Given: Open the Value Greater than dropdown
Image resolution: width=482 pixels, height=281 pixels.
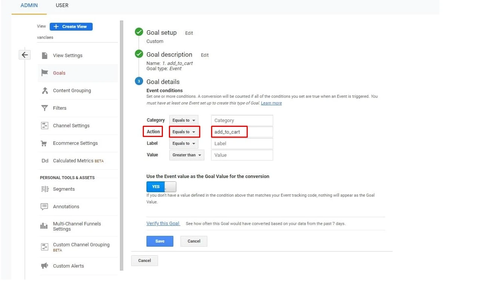Looking at the screenshot, I should pyautogui.click(x=186, y=155).
